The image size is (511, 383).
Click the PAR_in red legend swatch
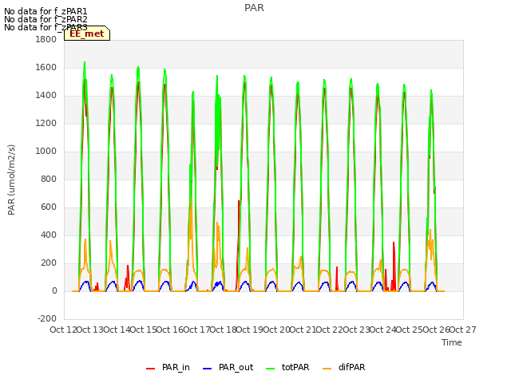click(151, 369)
